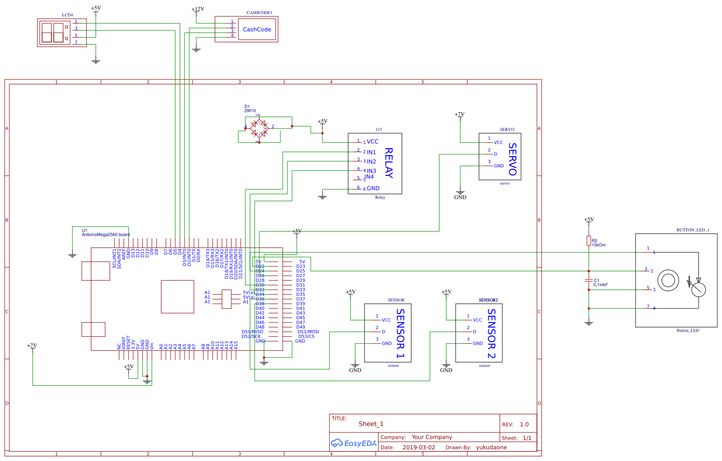Click the EasyEDA logo in title block
The height and width of the screenshot is (461, 722).
(354, 443)
